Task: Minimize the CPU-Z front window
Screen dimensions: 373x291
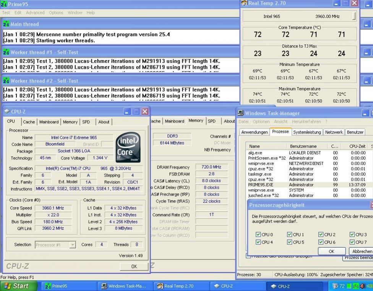Action: (x=127, y=111)
